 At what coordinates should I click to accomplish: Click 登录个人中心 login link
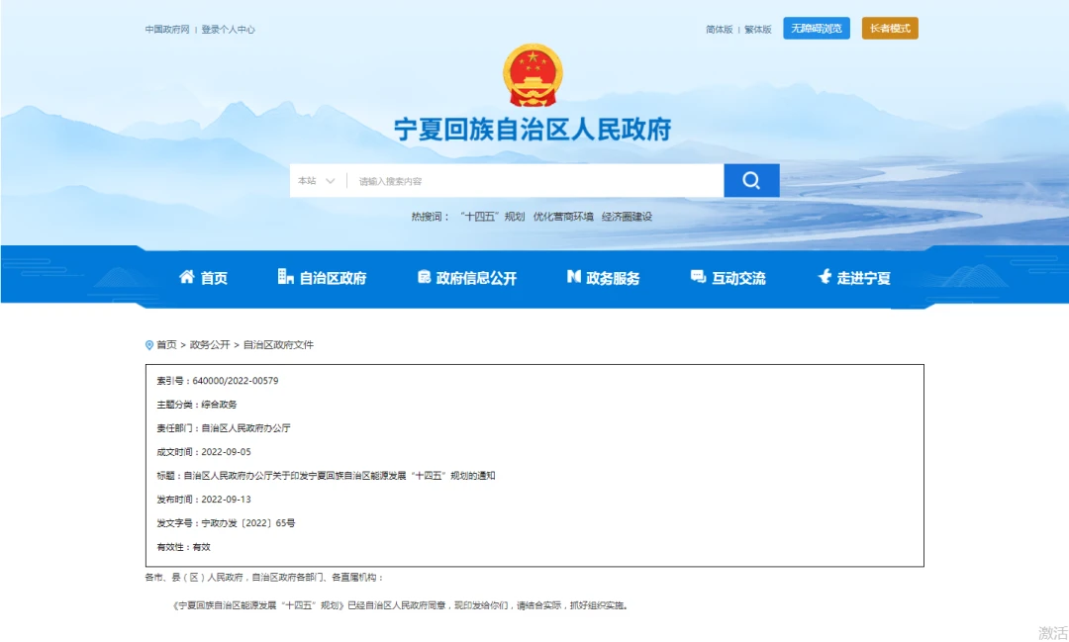(228, 30)
